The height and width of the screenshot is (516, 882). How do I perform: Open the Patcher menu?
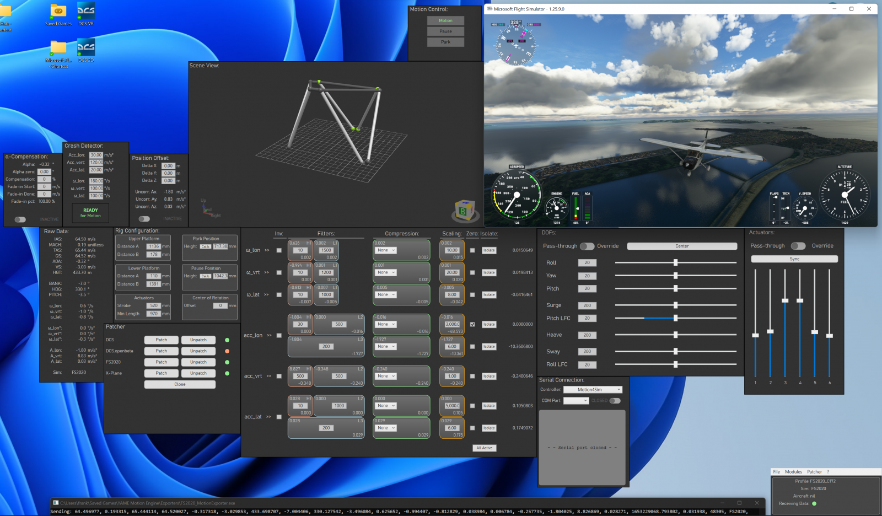click(814, 472)
